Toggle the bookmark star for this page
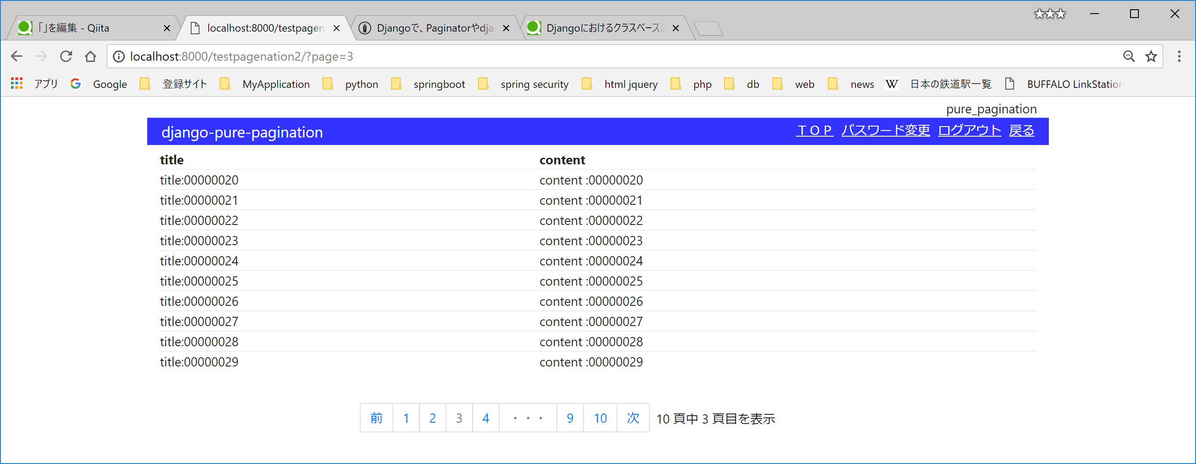 (x=1152, y=56)
